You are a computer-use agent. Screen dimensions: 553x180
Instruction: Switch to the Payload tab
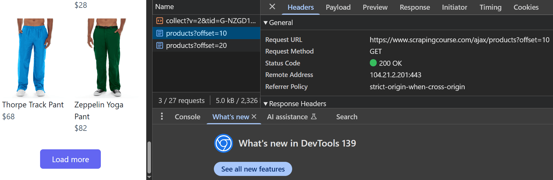pos(338,7)
